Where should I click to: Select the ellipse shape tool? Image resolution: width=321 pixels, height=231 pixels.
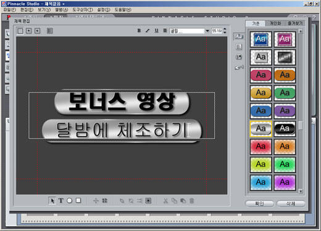[70, 201]
